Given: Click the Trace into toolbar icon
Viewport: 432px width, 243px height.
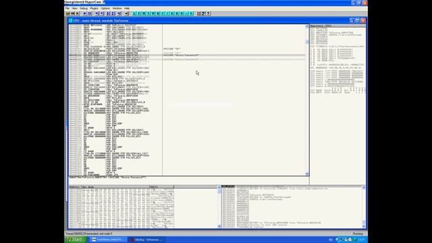Looking at the screenshot, I should [x=108, y=13].
